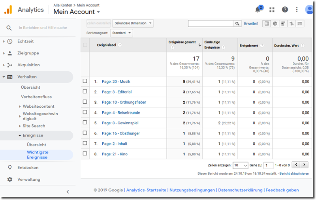Collapse the Ereignisse submenu
The image size is (316, 200).
point(20,136)
